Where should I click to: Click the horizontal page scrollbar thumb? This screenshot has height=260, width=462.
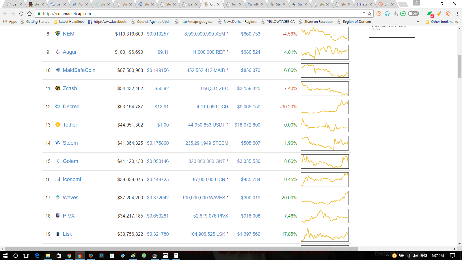[181, 249]
